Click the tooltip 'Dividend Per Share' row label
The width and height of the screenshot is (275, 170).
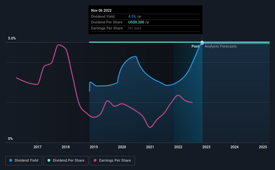(x=107, y=22)
